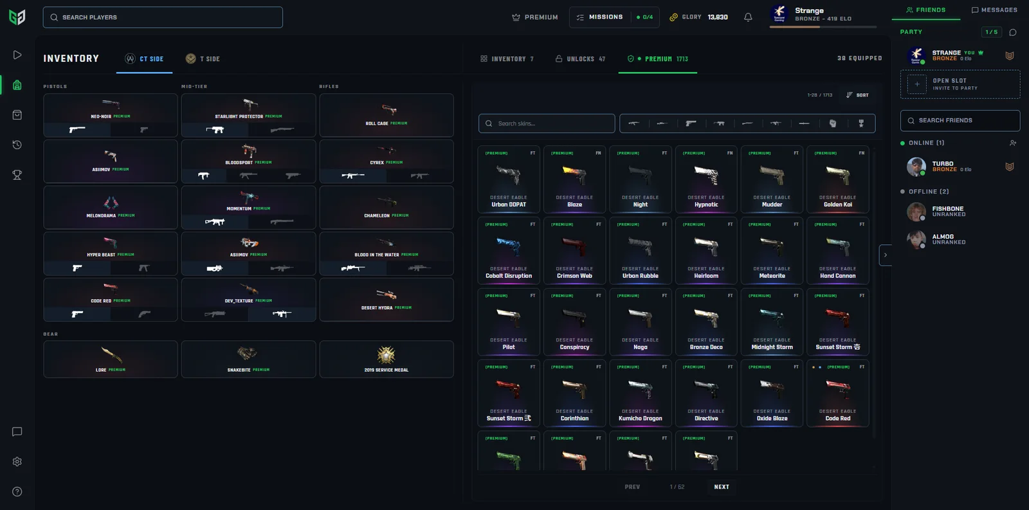Switch Hyper Beast slot to the greyed pistol
This screenshot has width=1029, height=510.
pyautogui.click(x=144, y=268)
